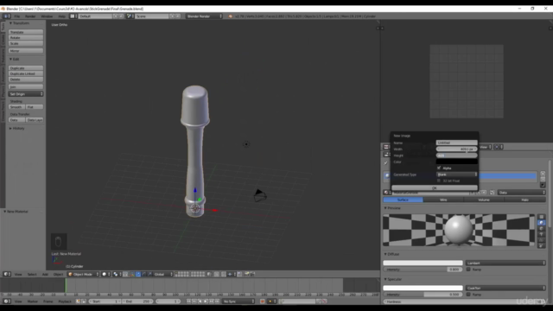The width and height of the screenshot is (553, 311).
Task: Open the Global orientation dropdown
Action: point(163,274)
